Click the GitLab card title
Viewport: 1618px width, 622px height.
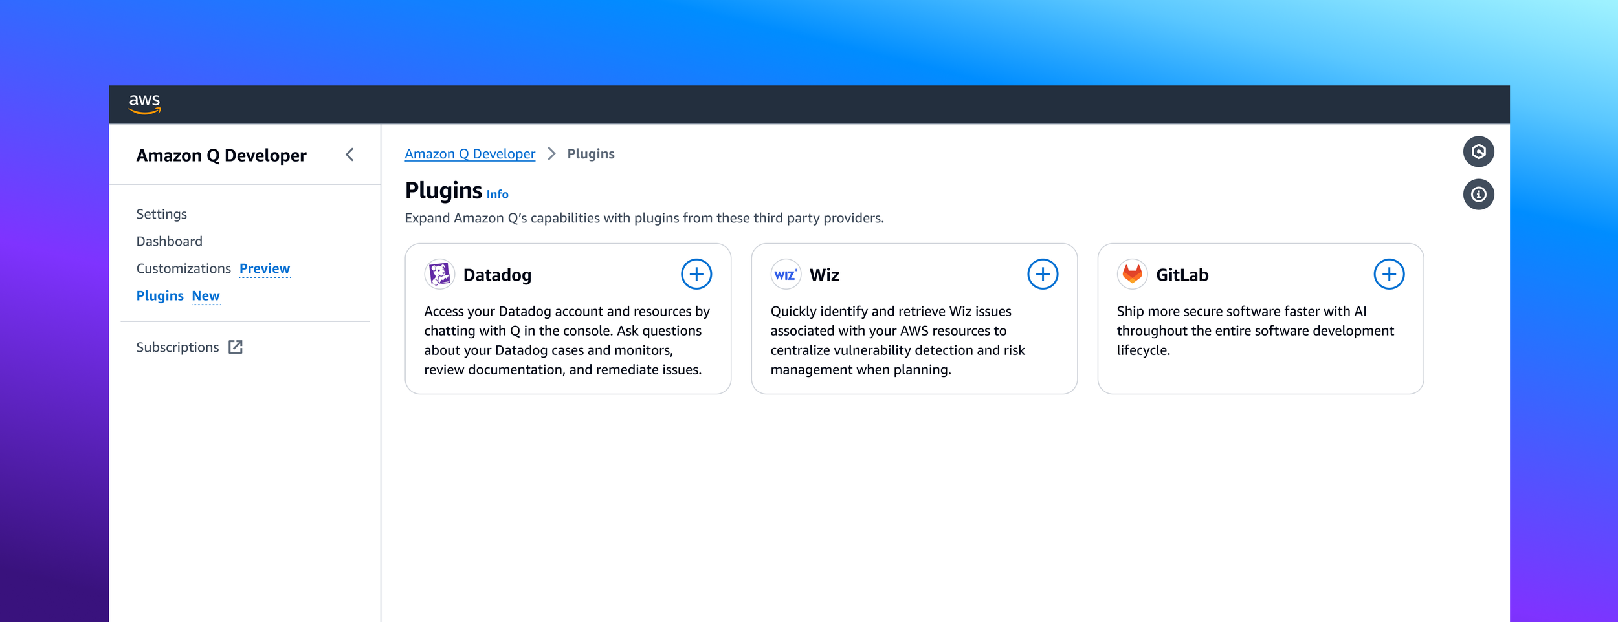point(1182,275)
